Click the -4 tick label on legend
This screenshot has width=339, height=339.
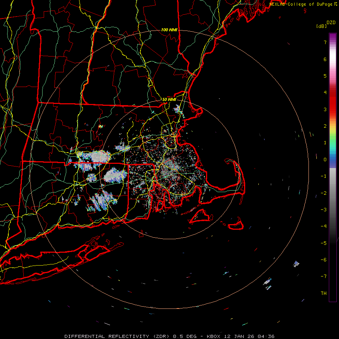324,226
